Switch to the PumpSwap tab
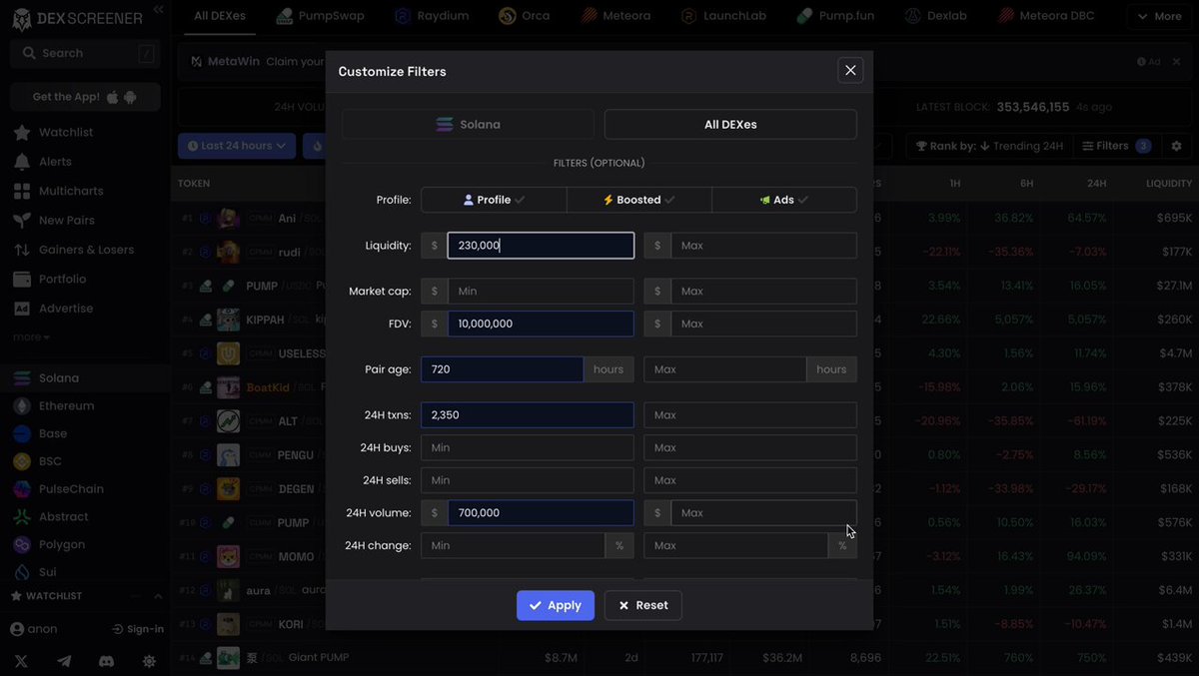1199x676 pixels. (321, 16)
